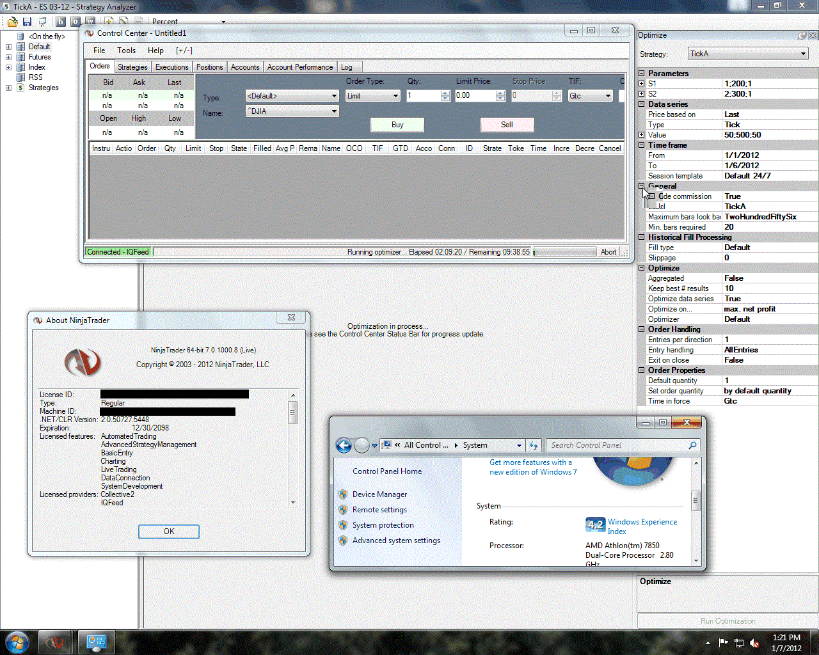Open the Help menu in Control Center
Screen dimensions: 819x655
(x=155, y=51)
